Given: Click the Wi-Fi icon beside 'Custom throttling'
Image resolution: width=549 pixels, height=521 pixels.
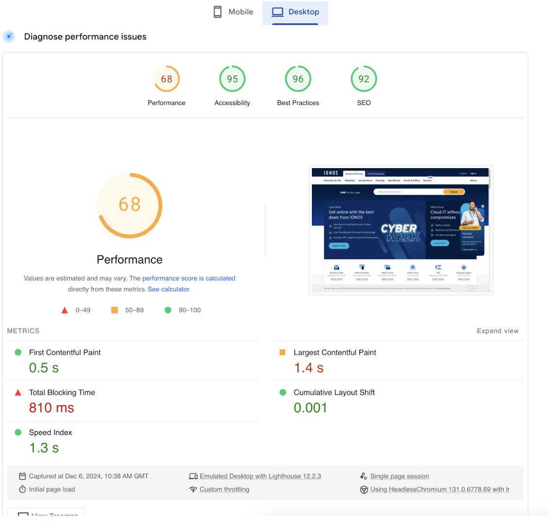Looking at the screenshot, I should 193,489.
